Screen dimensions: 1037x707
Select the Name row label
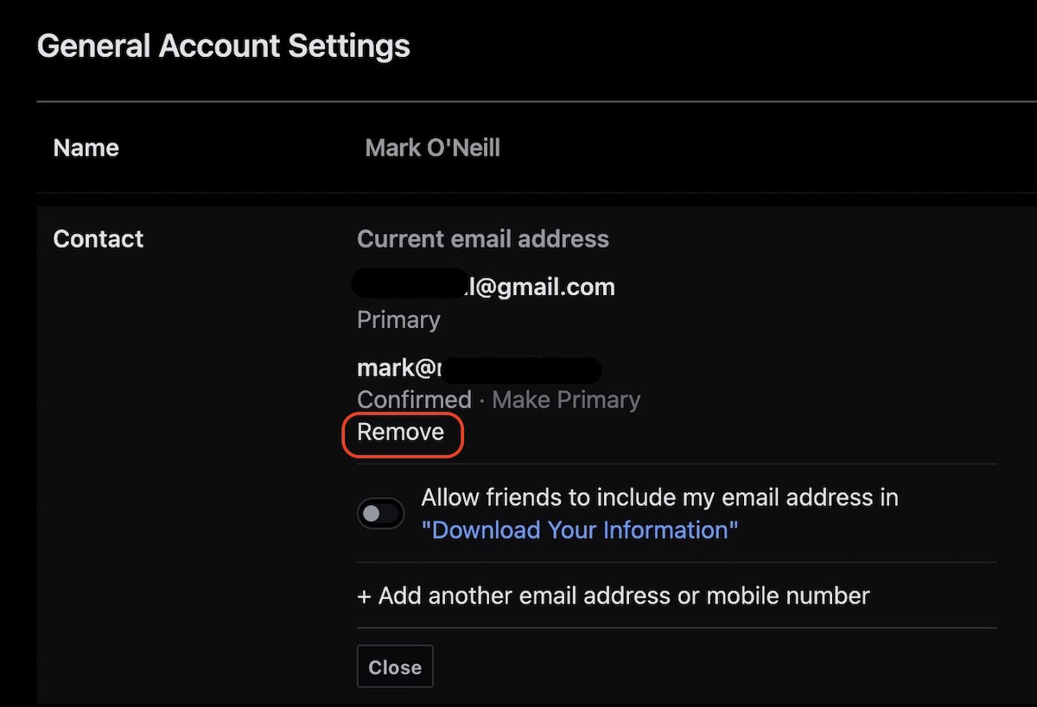click(86, 148)
